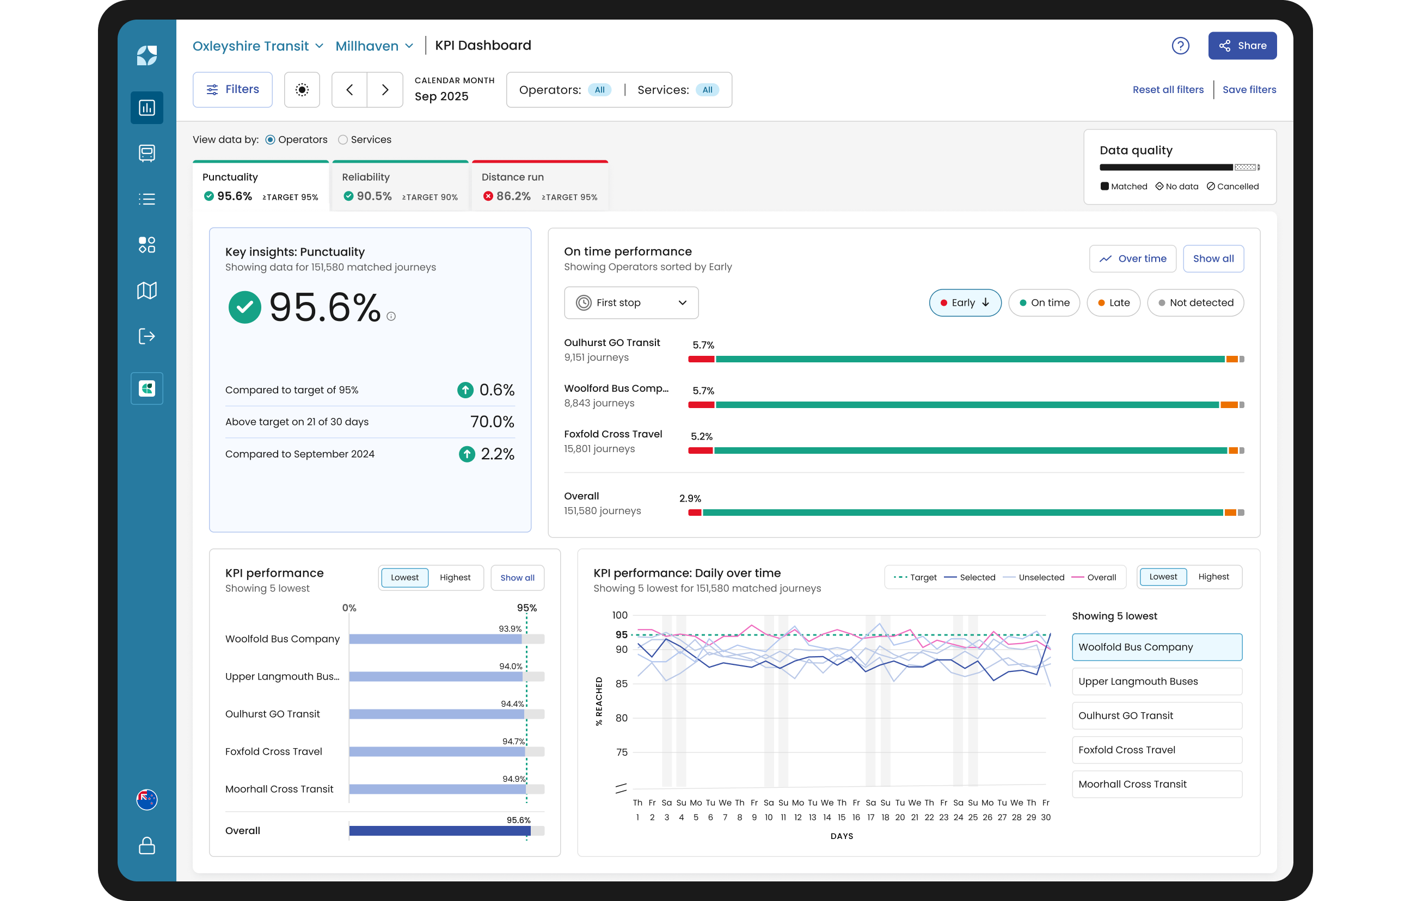1411x901 pixels.
Task: Click the Data quality progress bar
Action: 1179,168
